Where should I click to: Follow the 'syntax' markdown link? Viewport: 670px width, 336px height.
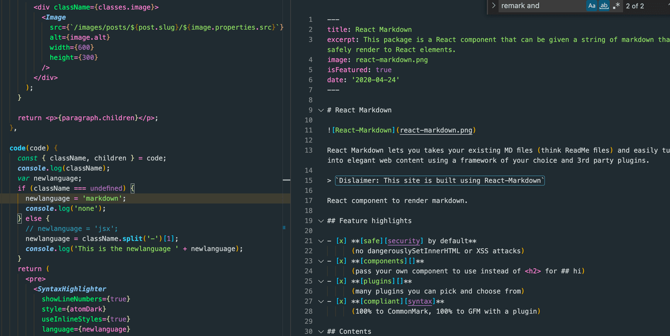pyautogui.click(x=419, y=301)
